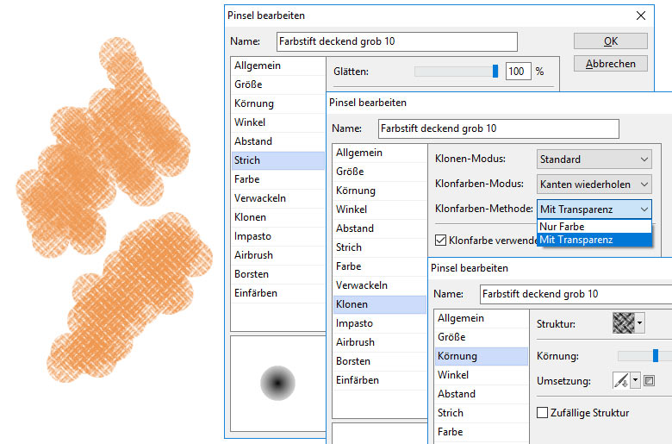Click the square icon beside Umsetzung
The height and width of the screenshot is (444, 672).
tap(649, 380)
